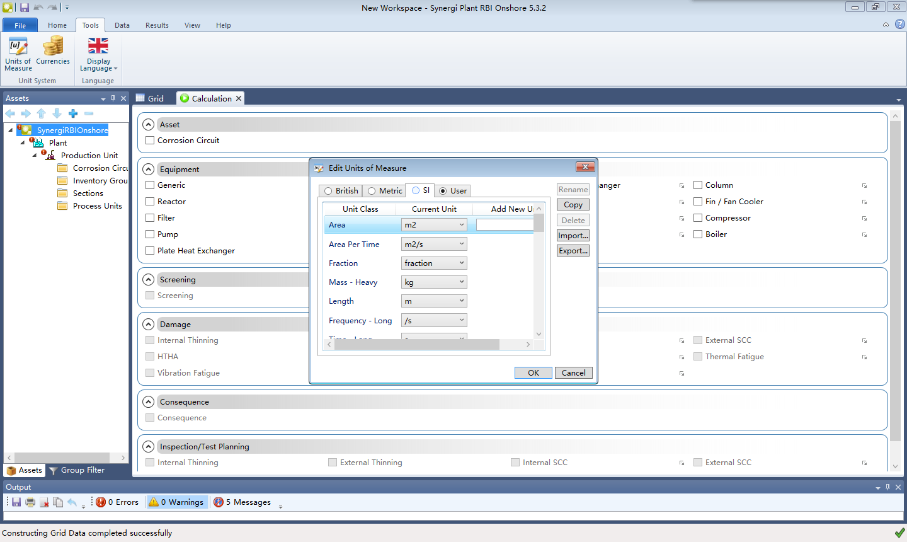
Task: Click the Import... button
Action: coord(573,236)
